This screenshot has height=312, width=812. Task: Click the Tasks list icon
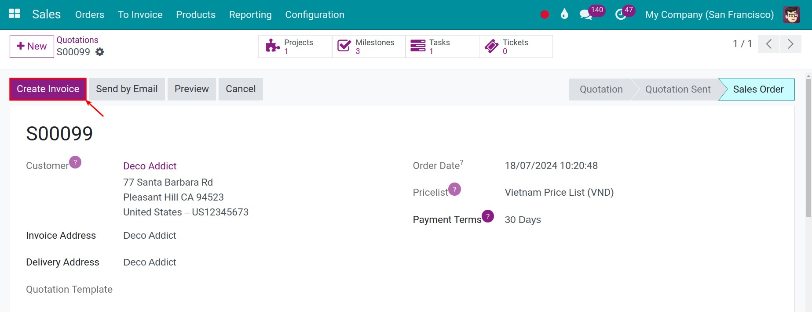[418, 46]
